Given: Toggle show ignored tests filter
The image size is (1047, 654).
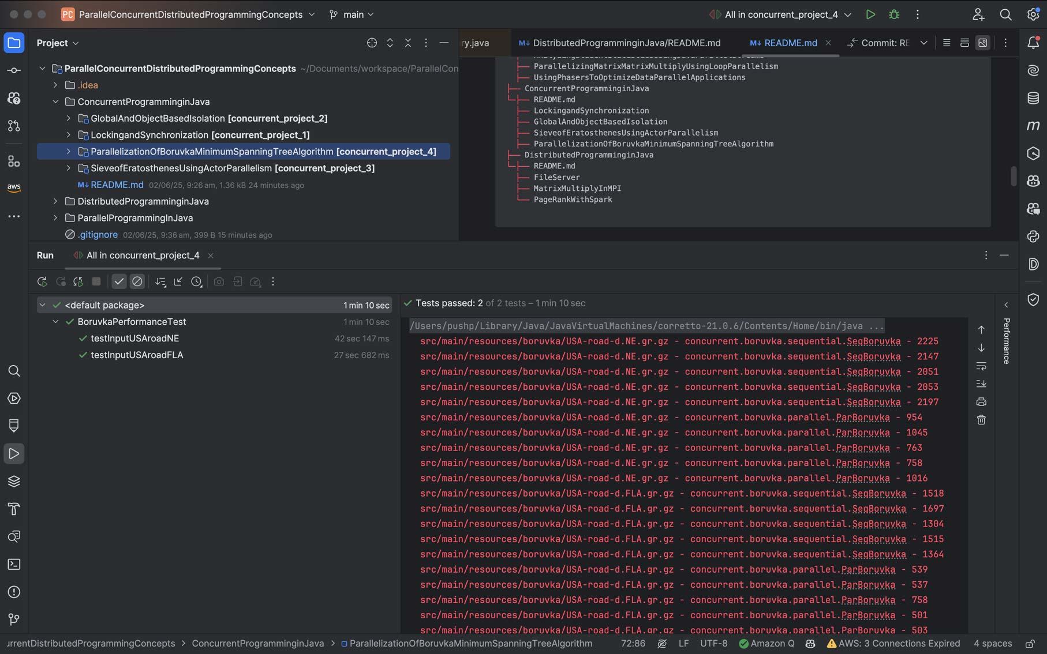Looking at the screenshot, I should [x=137, y=281].
